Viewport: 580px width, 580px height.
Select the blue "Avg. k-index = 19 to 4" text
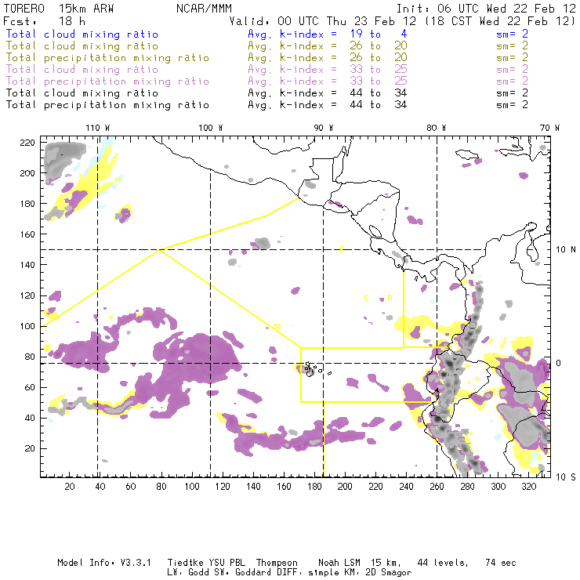pyautogui.click(x=328, y=34)
